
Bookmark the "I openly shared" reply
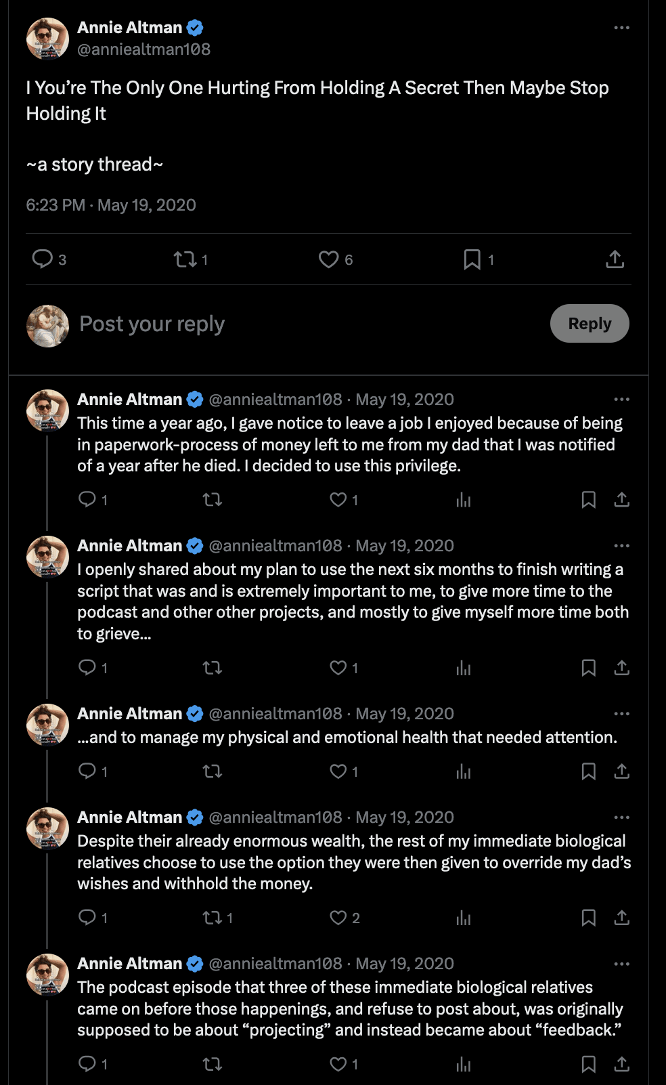[x=589, y=668]
